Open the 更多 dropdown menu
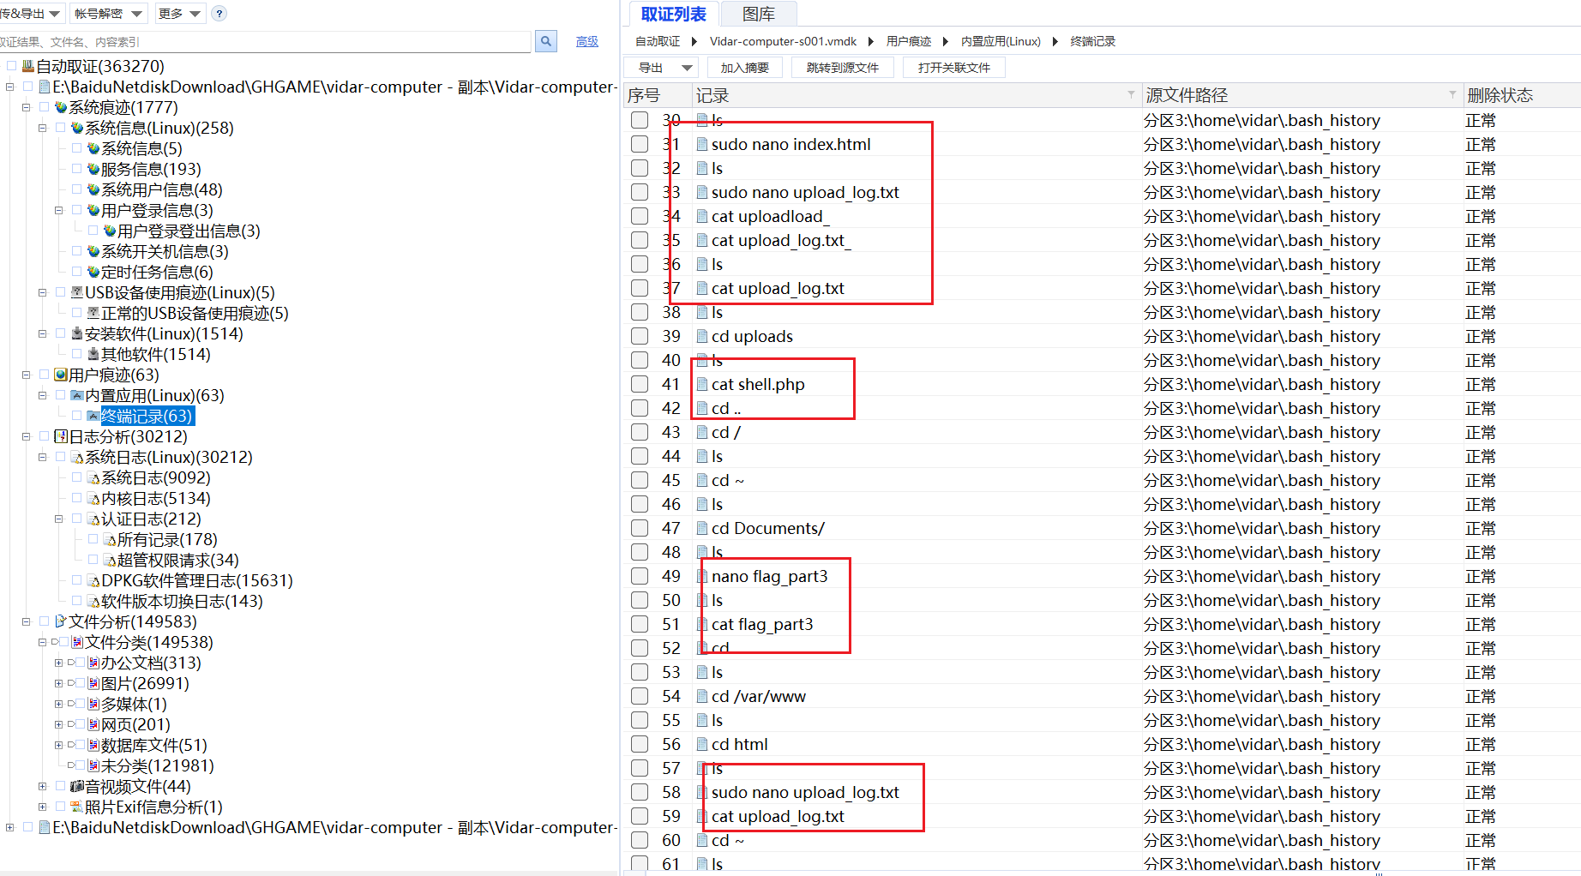1581x876 pixels. tap(179, 14)
